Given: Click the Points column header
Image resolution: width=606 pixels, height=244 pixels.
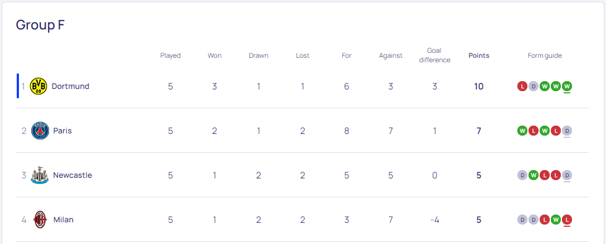Looking at the screenshot, I should pyautogui.click(x=479, y=56).
